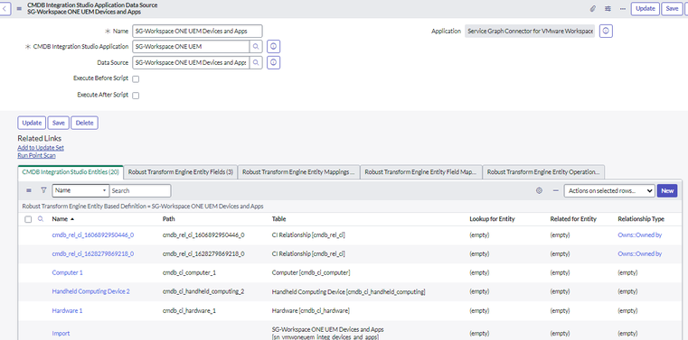Screen dimensions: 688x340
Task: Check the Execute Before Script checkbox
Action: click(x=136, y=79)
